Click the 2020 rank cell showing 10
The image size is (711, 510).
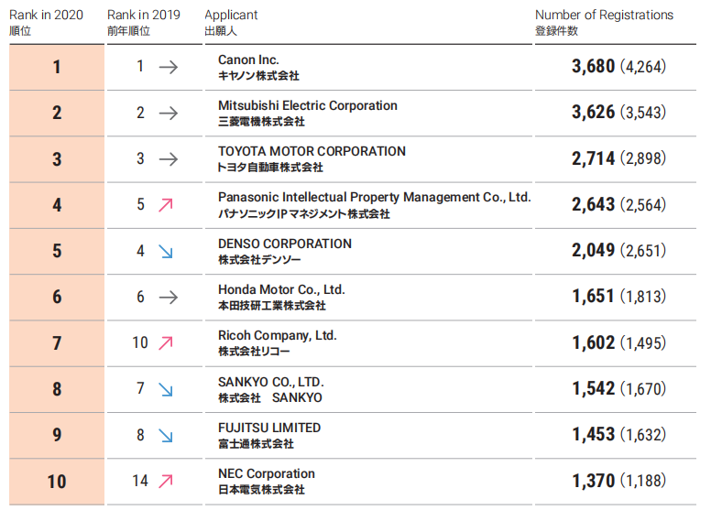point(57,482)
